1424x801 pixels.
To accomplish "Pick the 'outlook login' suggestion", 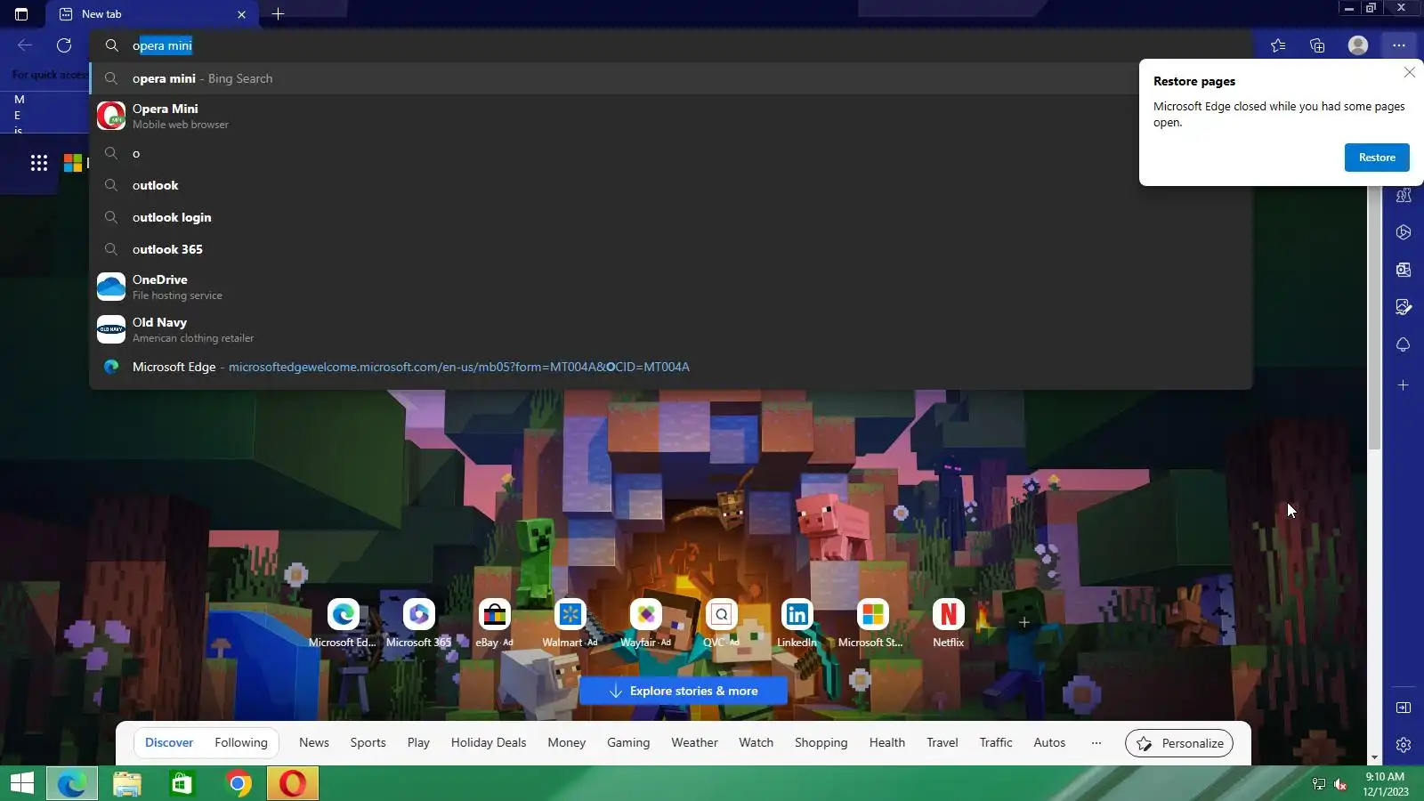I will point(671,217).
